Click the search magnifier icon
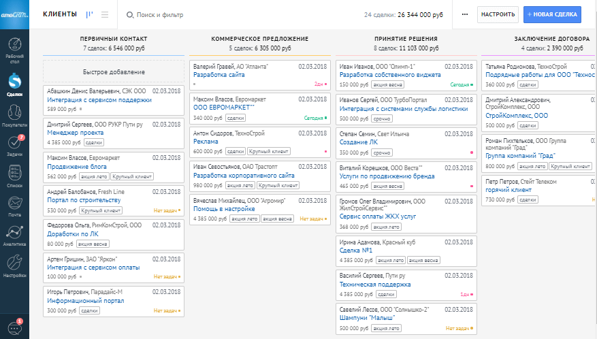The height and width of the screenshot is (339, 597). click(130, 15)
